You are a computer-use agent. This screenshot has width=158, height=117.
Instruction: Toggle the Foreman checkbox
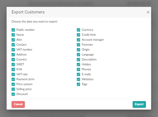point(78,44)
